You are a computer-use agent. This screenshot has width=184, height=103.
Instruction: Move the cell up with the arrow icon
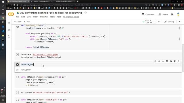[x=155, y=61]
